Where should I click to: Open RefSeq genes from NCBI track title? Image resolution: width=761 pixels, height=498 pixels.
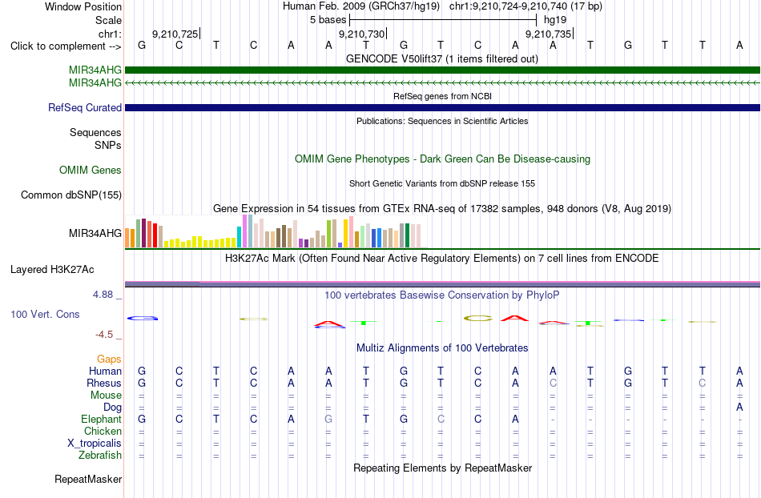pos(442,96)
